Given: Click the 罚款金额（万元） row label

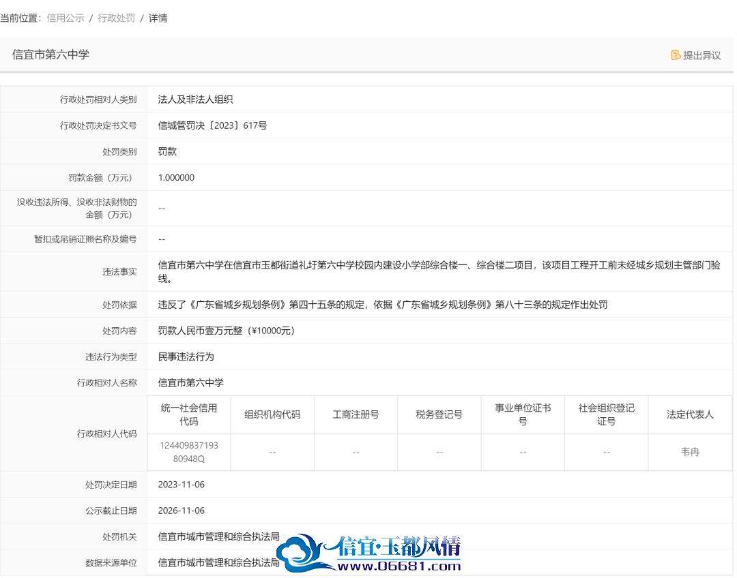Looking at the screenshot, I should click(100, 178).
